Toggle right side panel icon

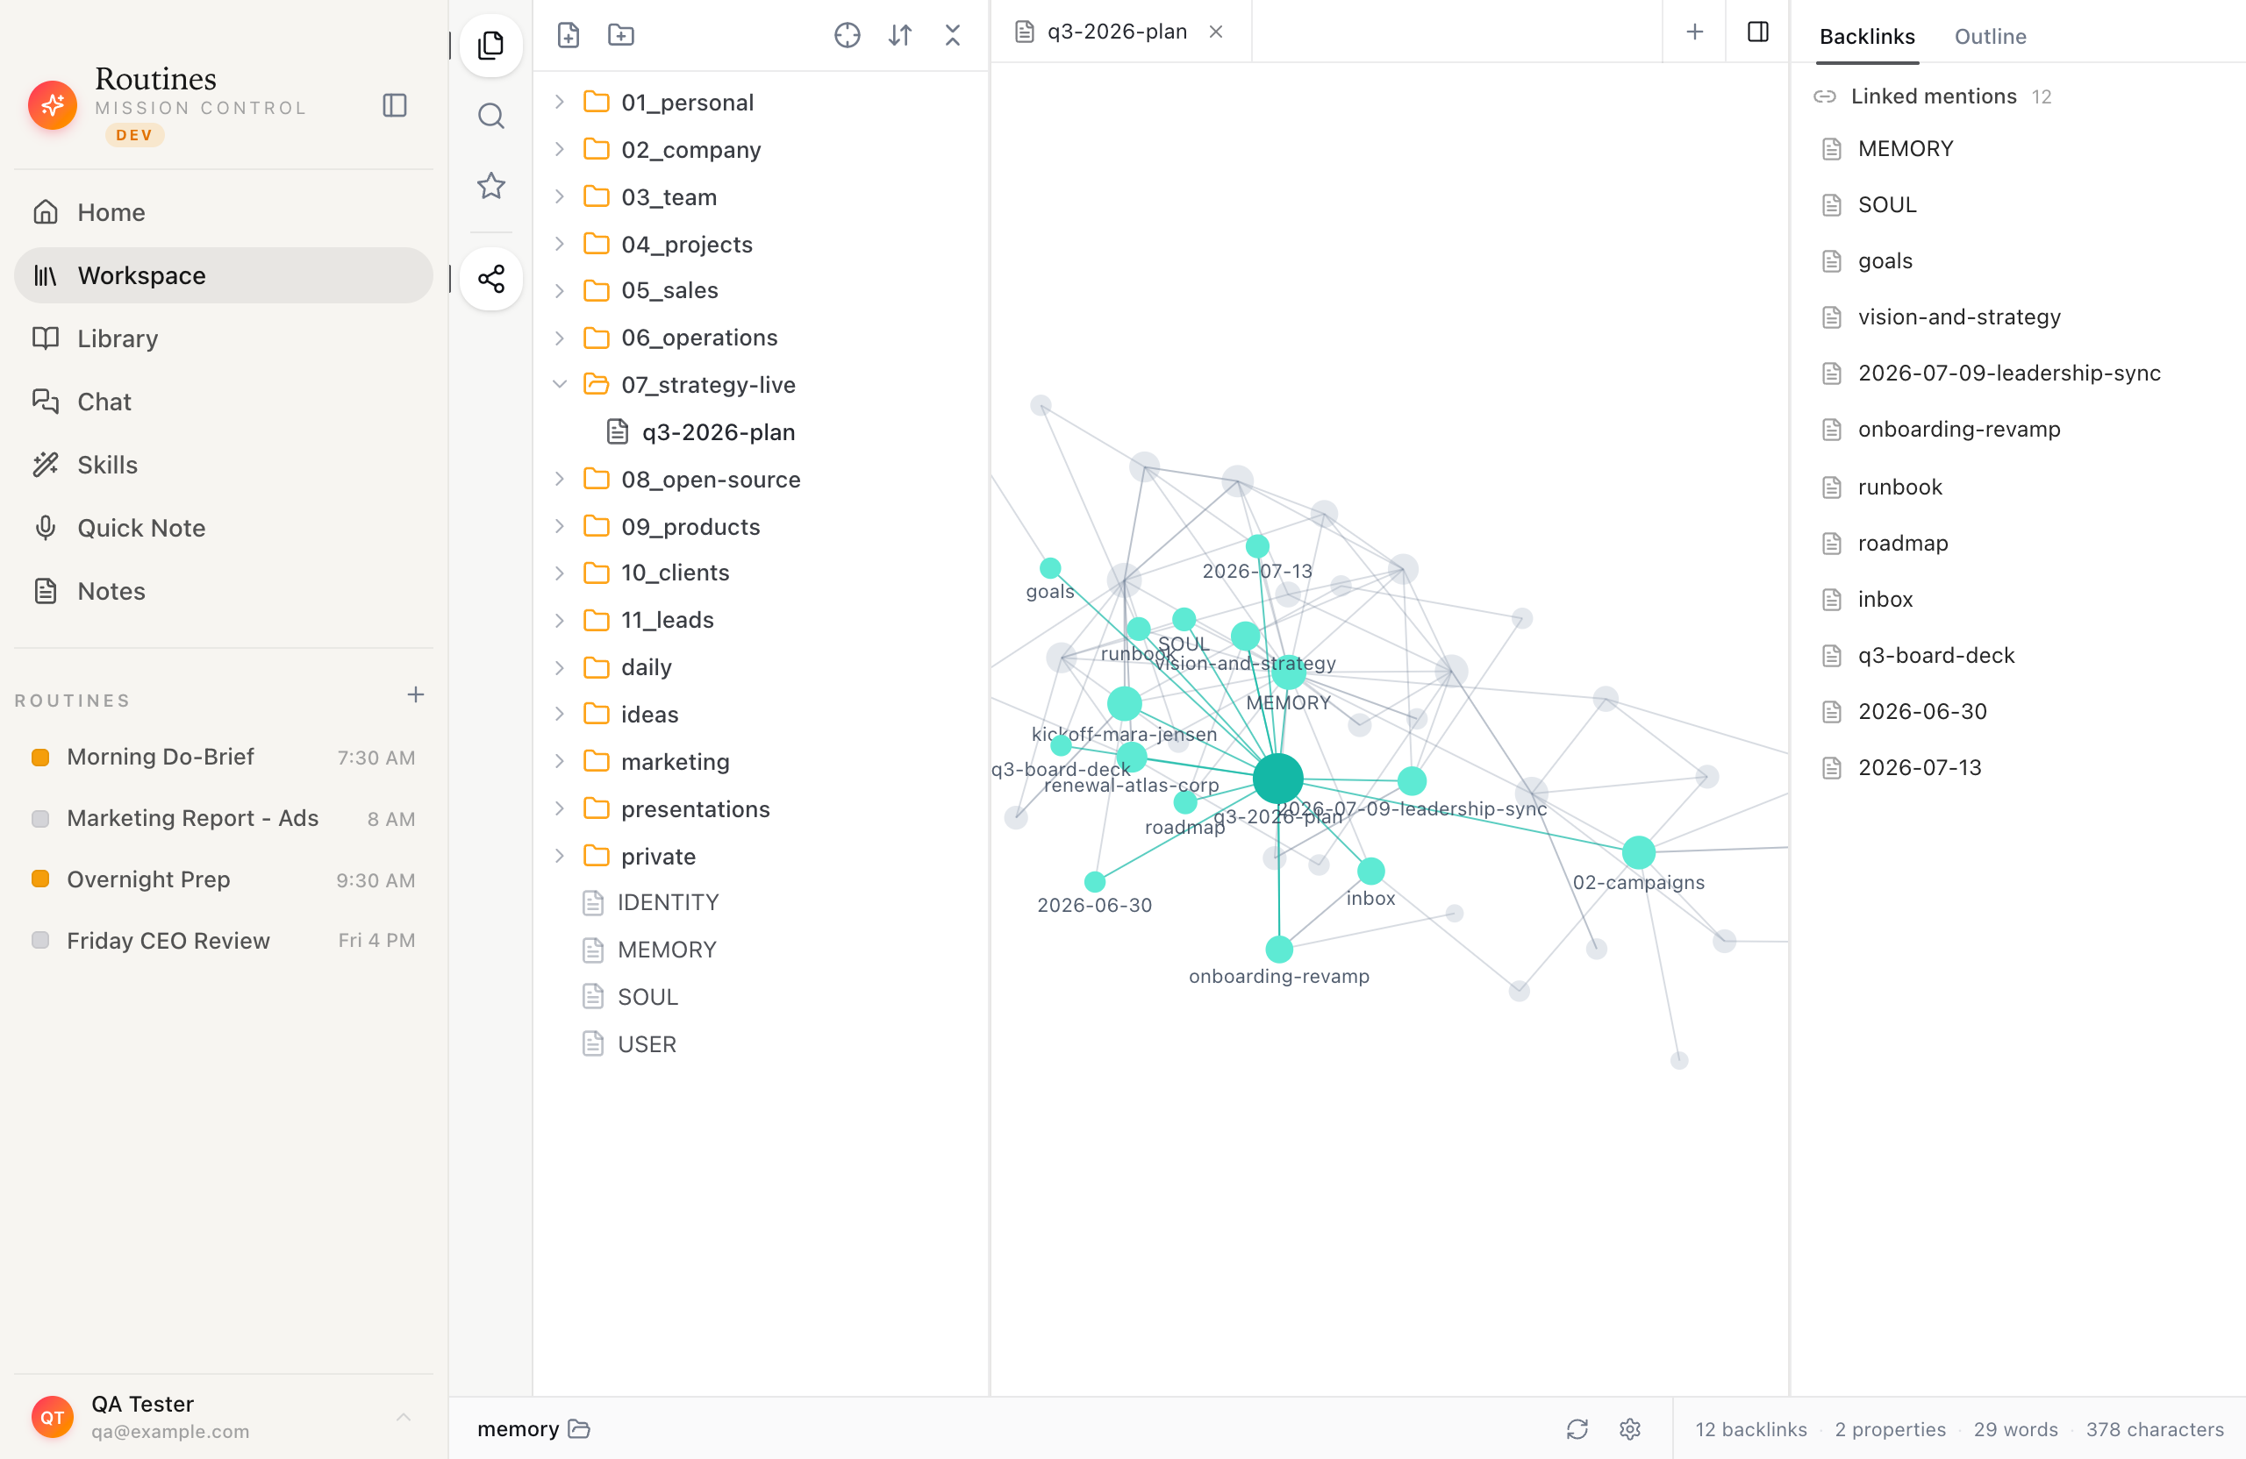pyautogui.click(x=1758, y=31)
